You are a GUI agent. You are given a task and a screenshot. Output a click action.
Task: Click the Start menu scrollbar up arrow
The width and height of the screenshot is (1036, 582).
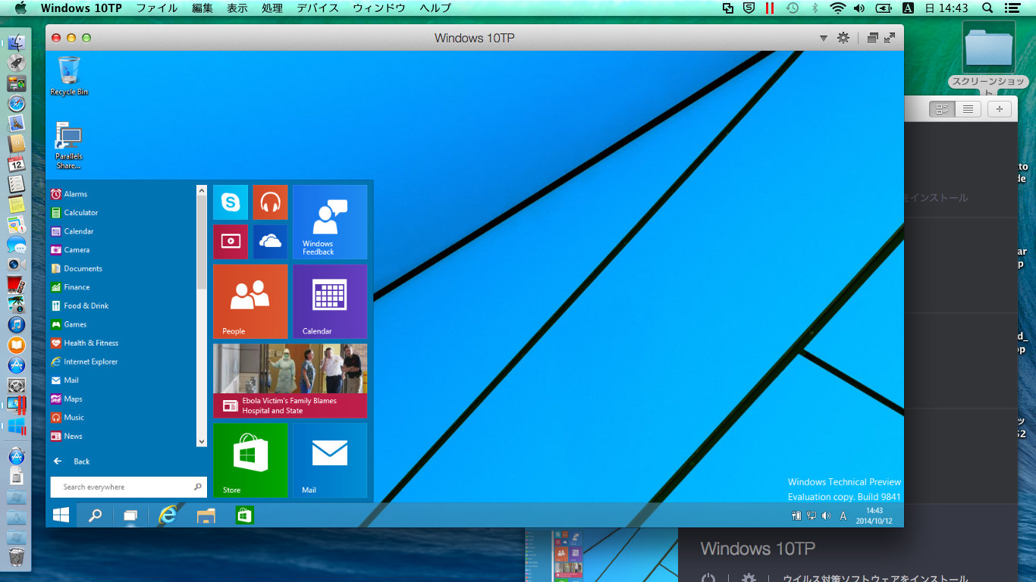(202, 191)
